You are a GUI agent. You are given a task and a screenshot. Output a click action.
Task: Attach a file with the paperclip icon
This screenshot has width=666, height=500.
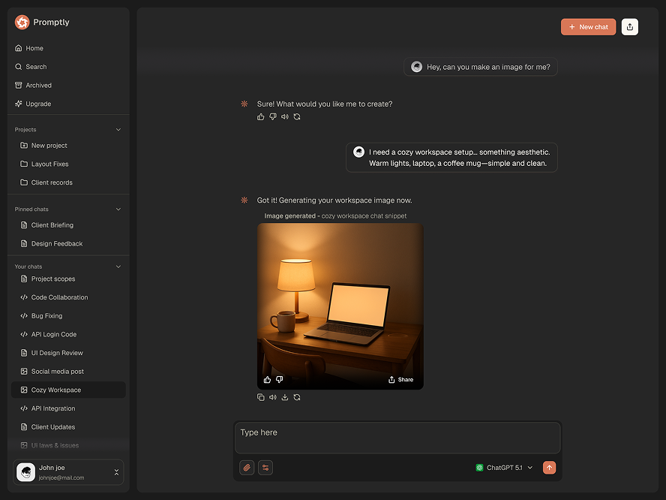[247, 468]
